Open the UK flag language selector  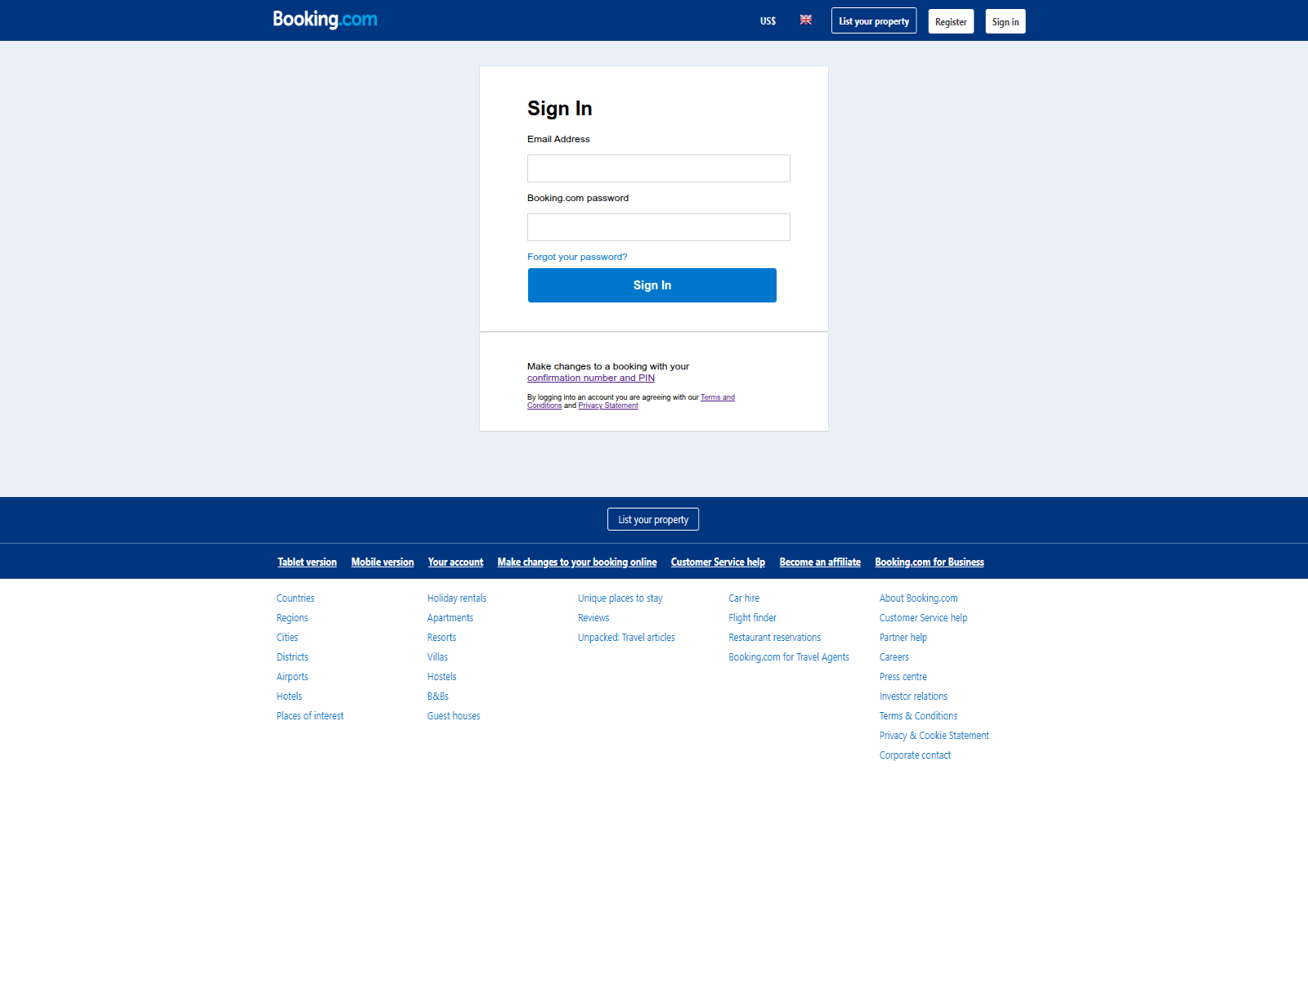[806, 20]
